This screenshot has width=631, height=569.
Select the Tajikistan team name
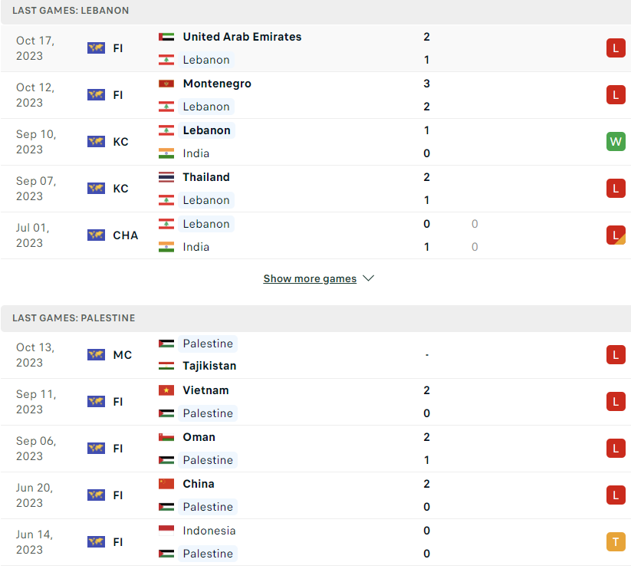[209, 366]
